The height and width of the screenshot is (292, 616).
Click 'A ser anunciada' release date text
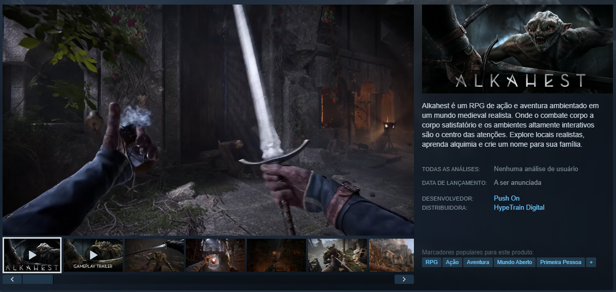pyautogui.click(x=517, y=182)
